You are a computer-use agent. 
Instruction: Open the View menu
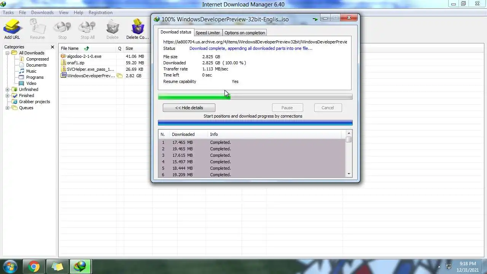pos(64,13)
